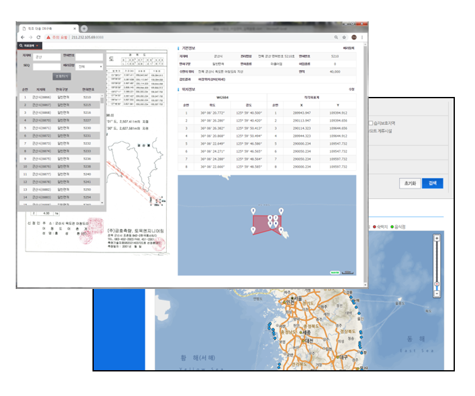Select list row 9 with license 5236

[60, 159]
